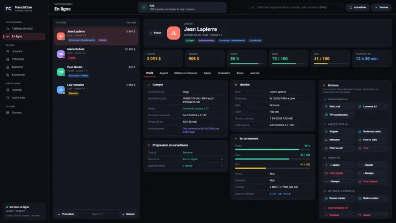
Task: Collapse the Sante et etat actions section
Action: 387,124
